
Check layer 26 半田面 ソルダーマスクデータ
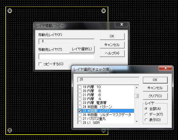(80, 115)
